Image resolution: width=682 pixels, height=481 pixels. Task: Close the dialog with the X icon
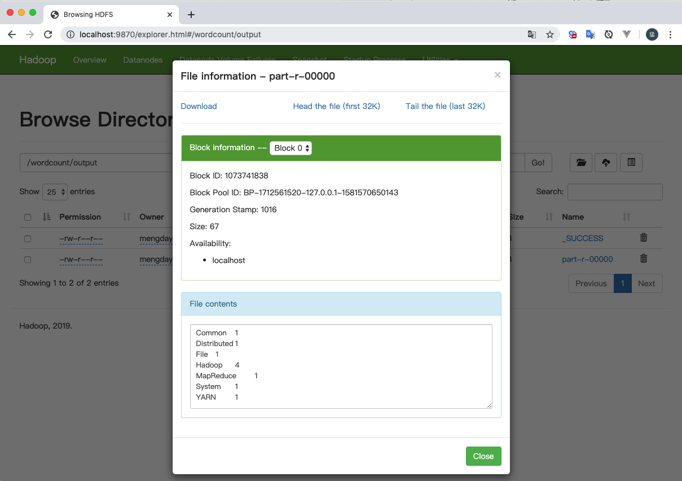click(497, 75)
